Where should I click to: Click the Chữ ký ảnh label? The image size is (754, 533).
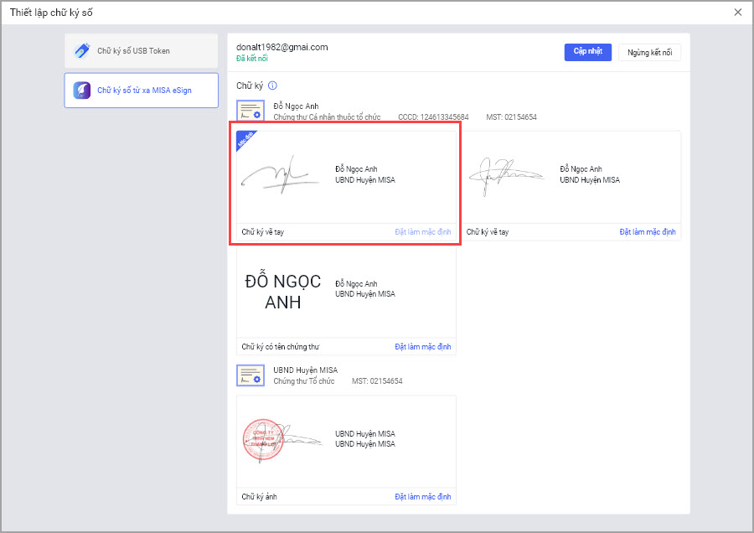click(259, 496)
